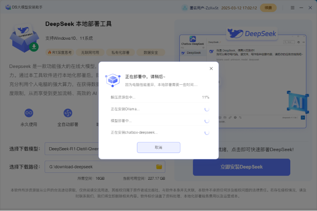Click the 所需空间 16GB text
Image resolution: width=317 pixels, height=211 pixels.
click(91, 179)
